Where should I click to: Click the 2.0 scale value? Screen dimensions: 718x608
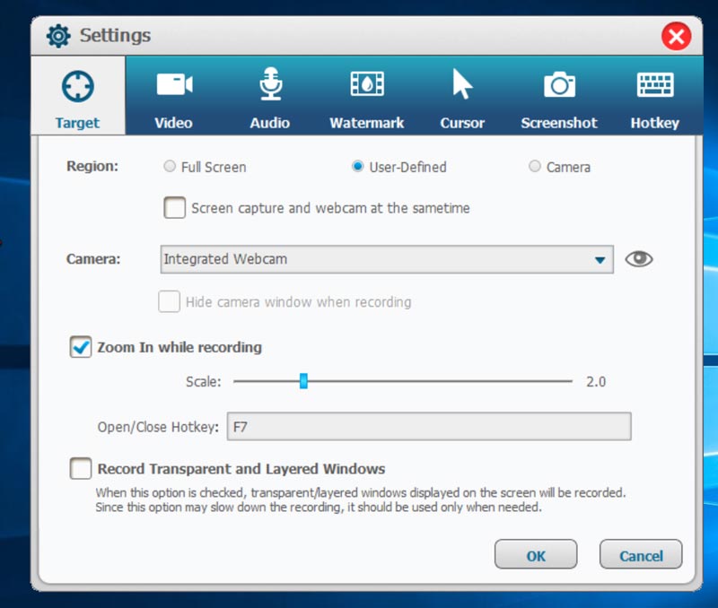pyautogui.click(x=596, y=381)
